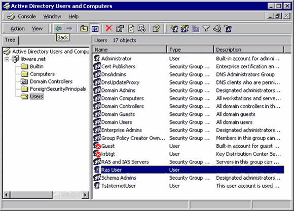Click 'Key Distribution Center Se...' description

tap(248, 154)
